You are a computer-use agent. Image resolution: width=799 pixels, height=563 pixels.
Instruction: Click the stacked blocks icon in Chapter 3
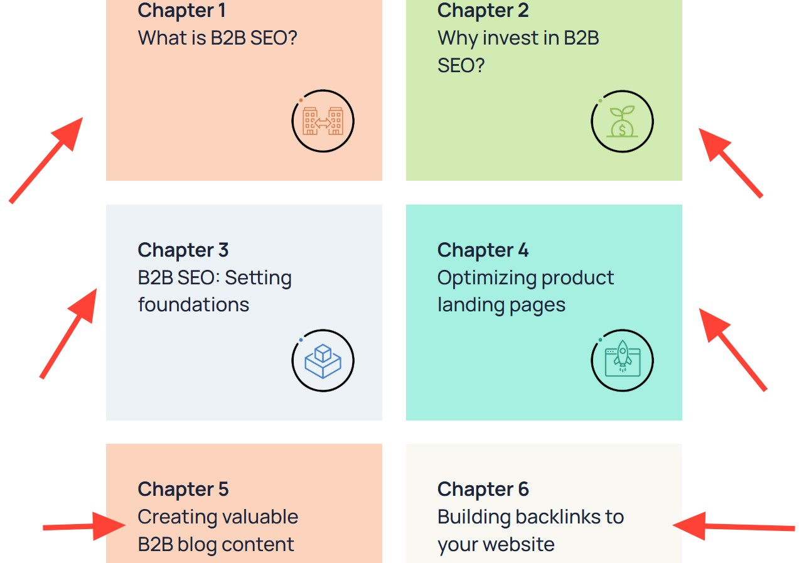click(323, 361)
